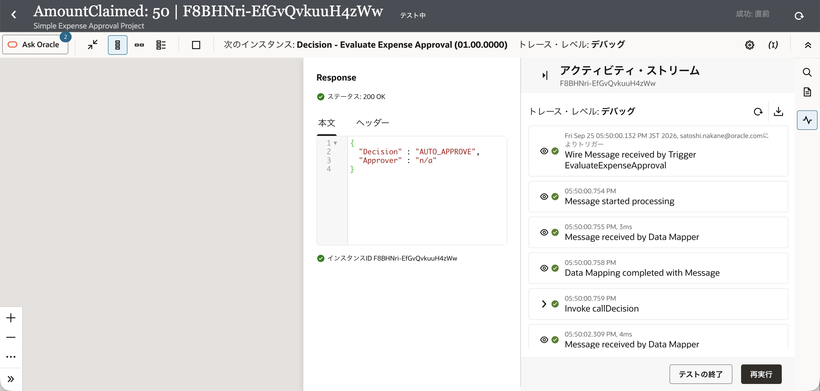This screenshot has width=820, height=391.
Task: Select the vertical layout icon
Action: 117,45
